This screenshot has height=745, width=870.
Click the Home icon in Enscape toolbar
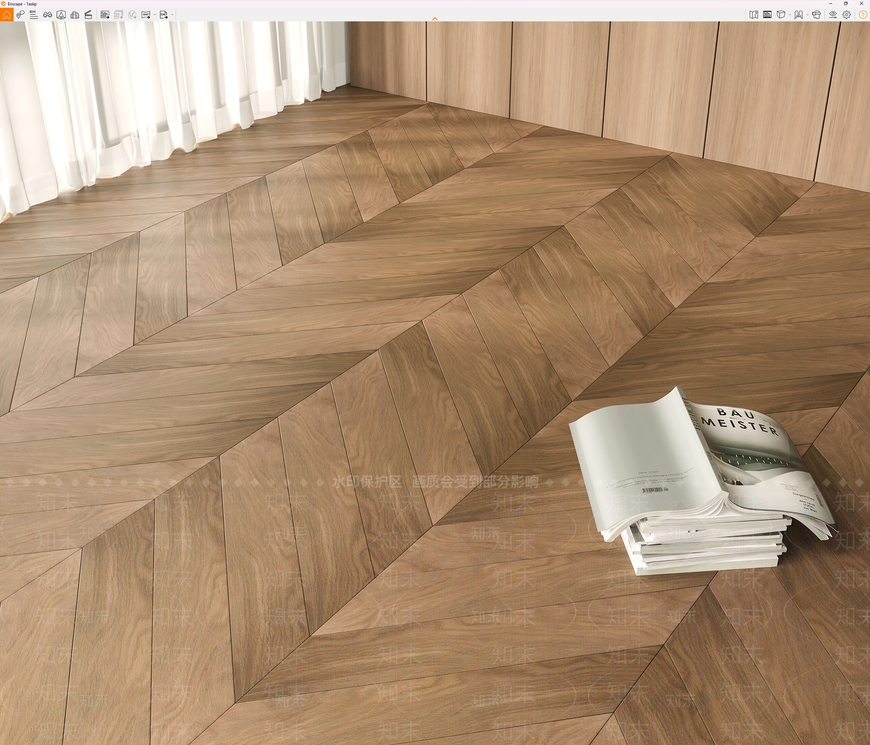[x=7, y=15]
